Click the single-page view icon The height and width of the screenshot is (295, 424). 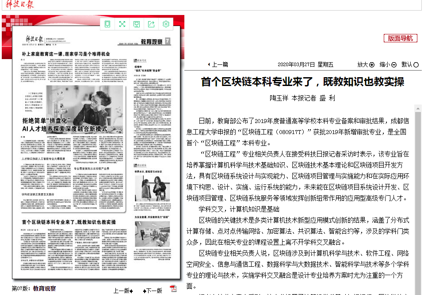(107, 24)
